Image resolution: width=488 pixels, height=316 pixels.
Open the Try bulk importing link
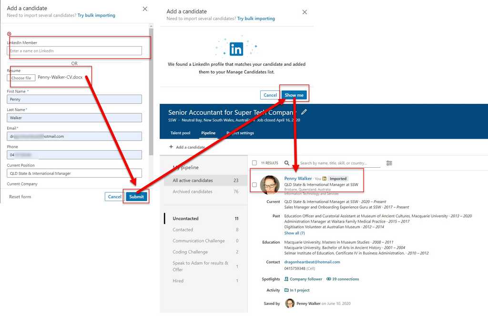click(x=95, y=15)
